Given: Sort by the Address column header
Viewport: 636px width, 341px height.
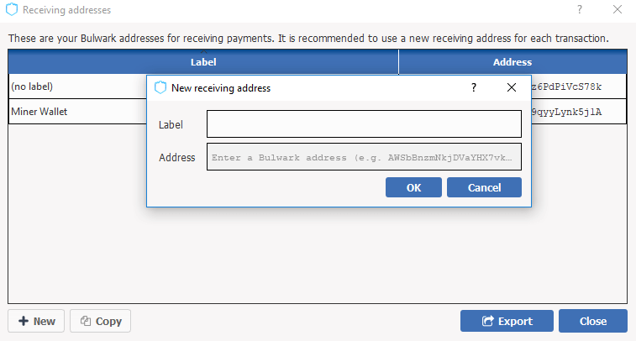Looking at the screenshot, I should coord(512,62).
